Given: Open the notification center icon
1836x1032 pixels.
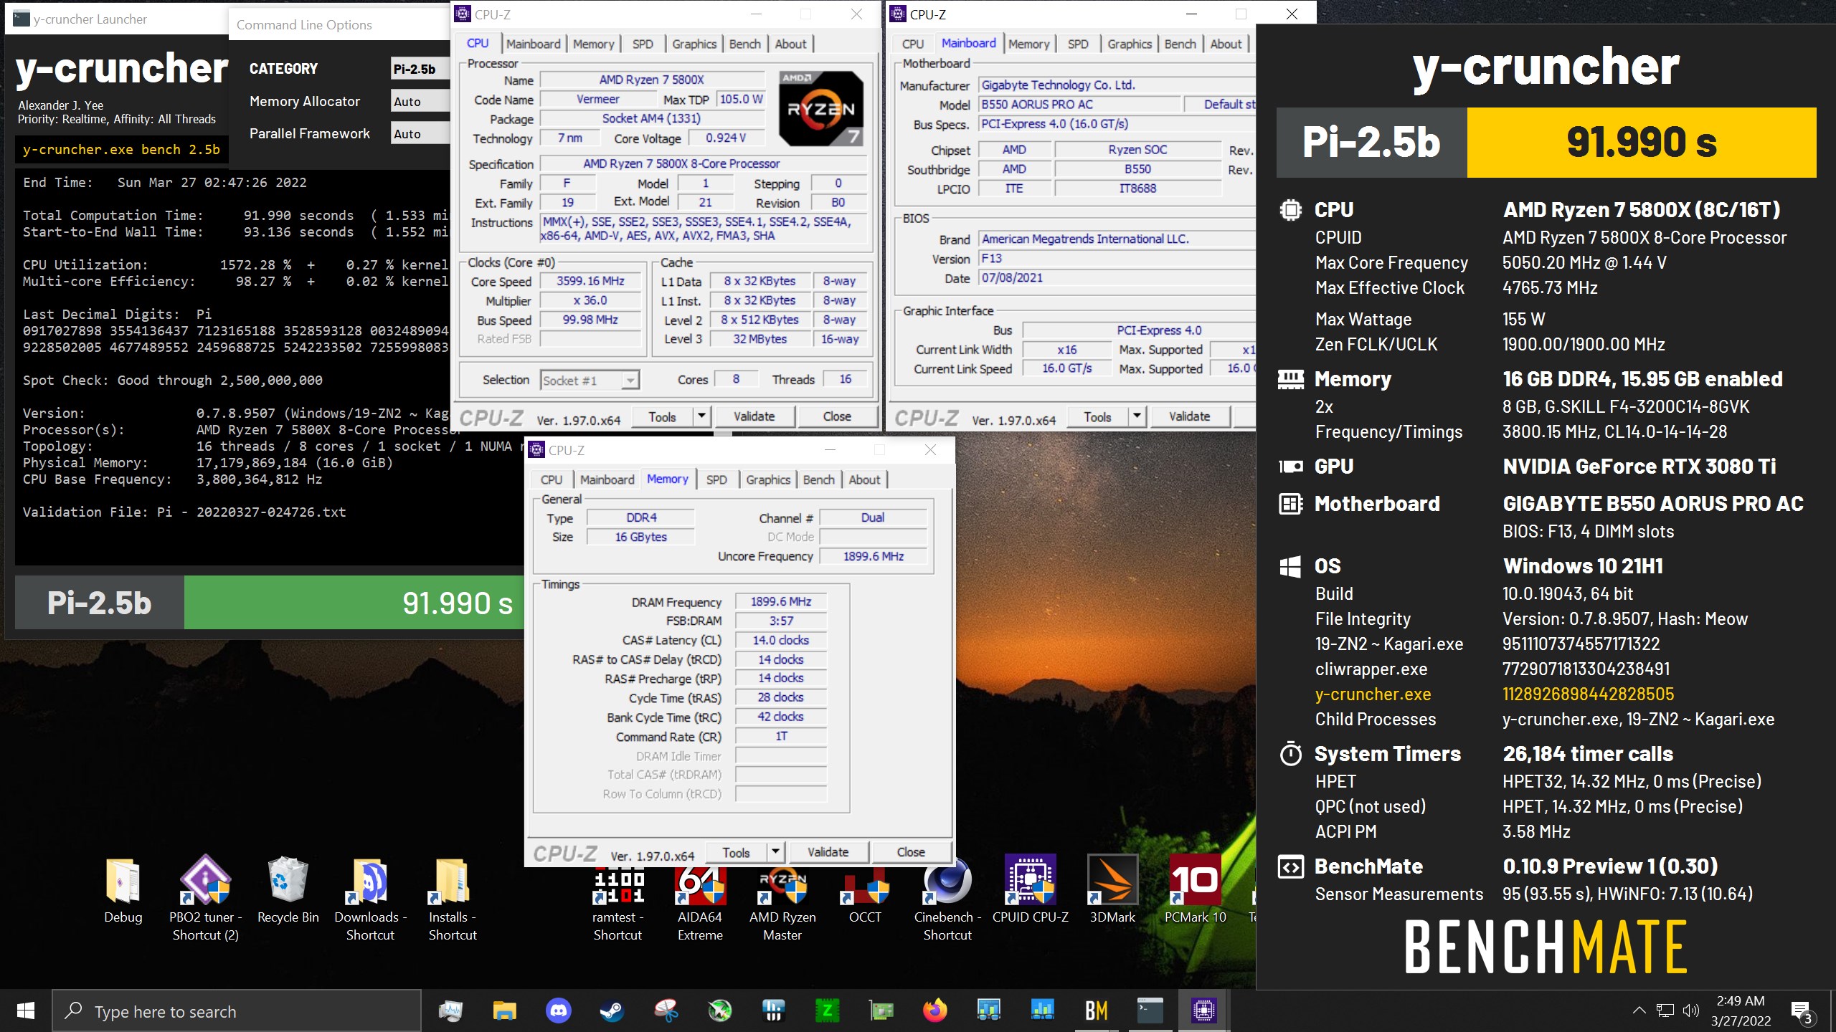Looking at the screenshot, I should click(x=1801, y=1011).
